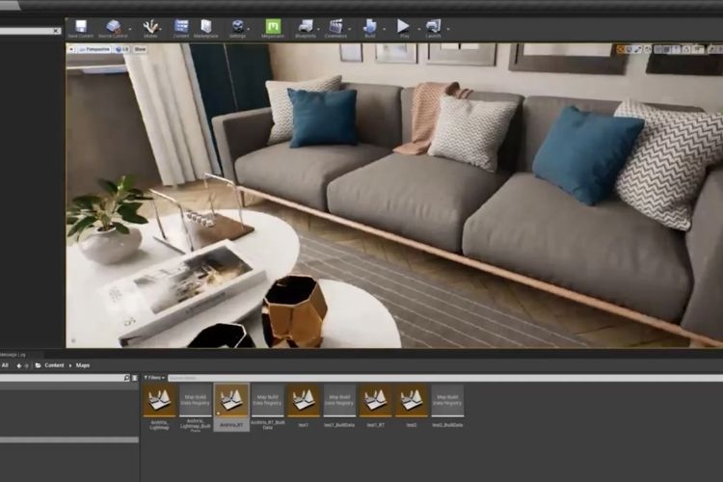Image resolution: width=723 pixels, height=482 pixels.
Task: Open the Modes tool icon
Action: point(149,29)
